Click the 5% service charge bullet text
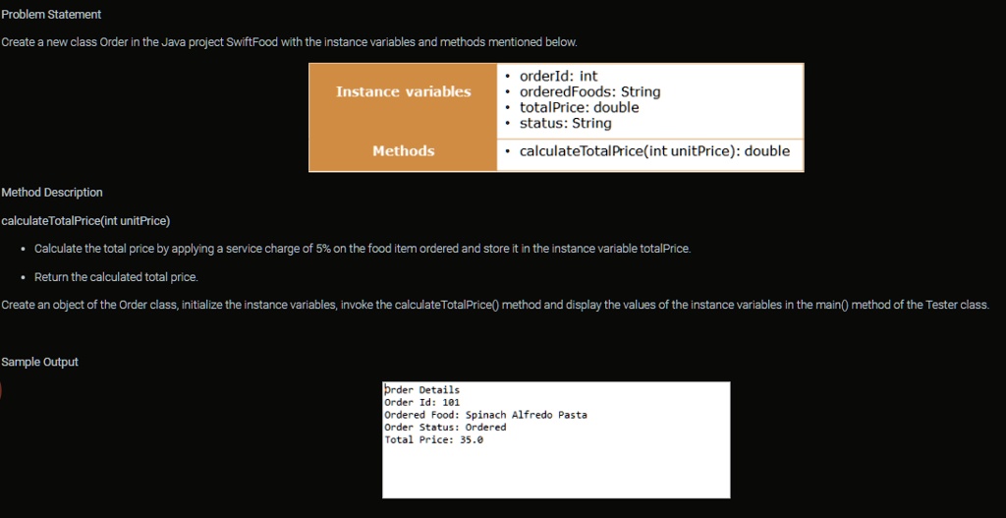 362,249
